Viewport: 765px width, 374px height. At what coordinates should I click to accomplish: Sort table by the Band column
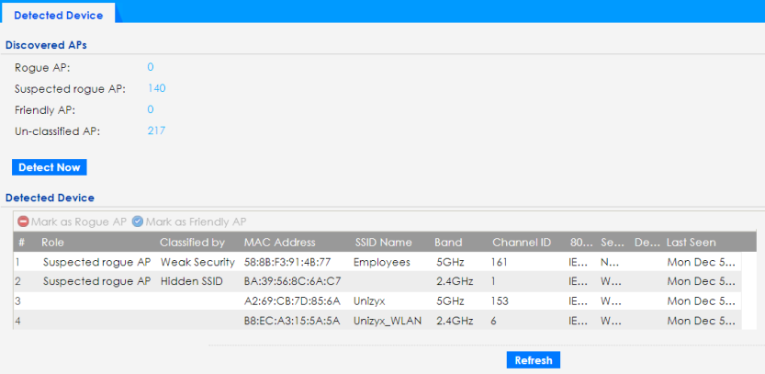coord(449,243)
